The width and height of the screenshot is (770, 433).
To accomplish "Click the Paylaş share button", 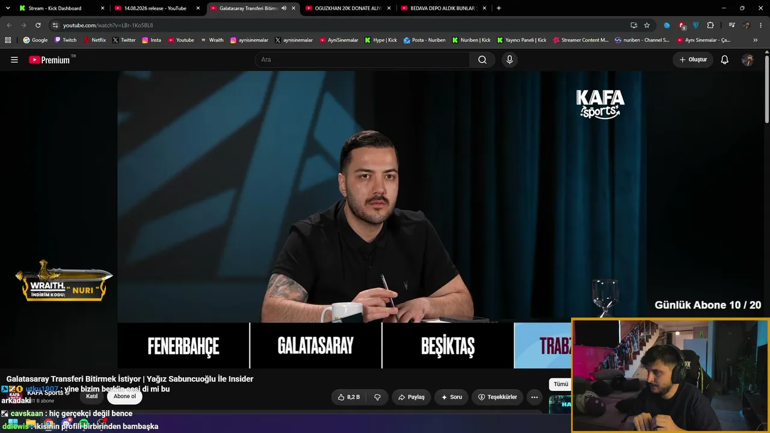I will (411, 397).
